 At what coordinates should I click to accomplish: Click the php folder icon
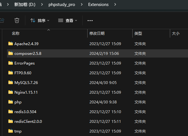click(x=11, y=102)
